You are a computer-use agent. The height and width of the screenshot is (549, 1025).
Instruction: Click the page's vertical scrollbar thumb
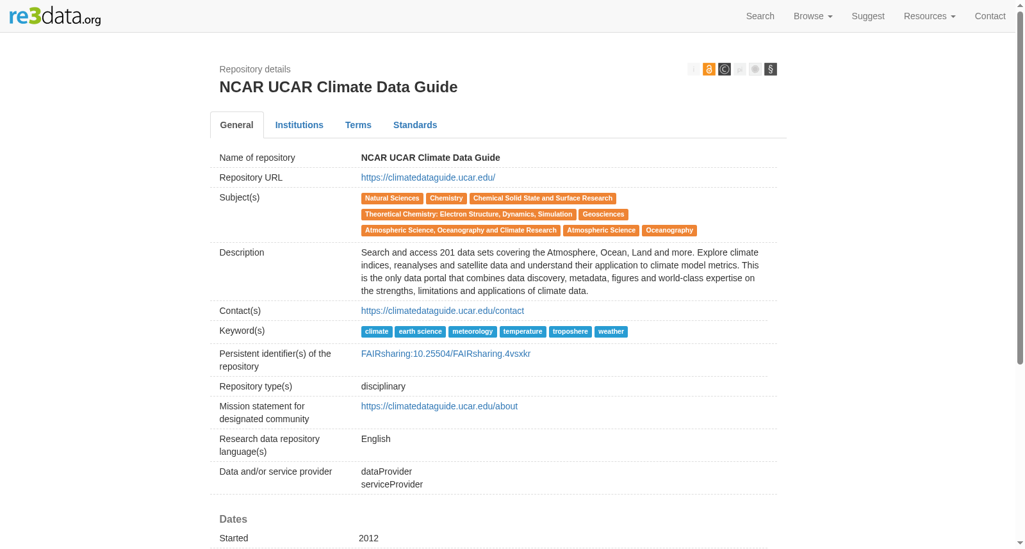(x=1021, y=188)
